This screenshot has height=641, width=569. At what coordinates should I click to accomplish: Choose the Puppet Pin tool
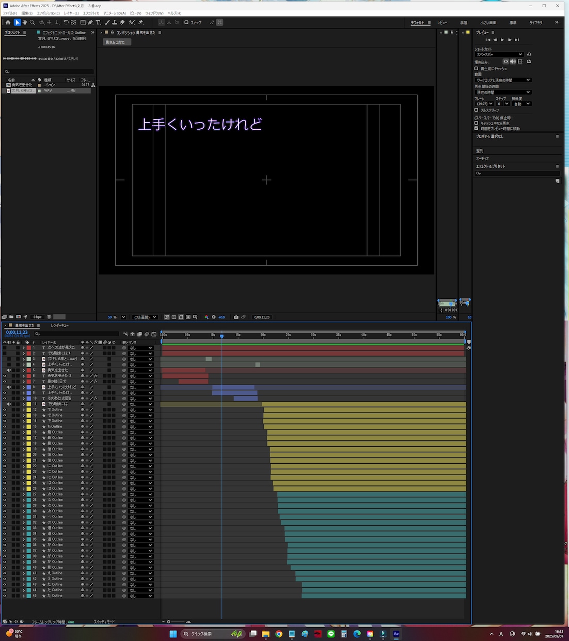click(x=140, y=23)
